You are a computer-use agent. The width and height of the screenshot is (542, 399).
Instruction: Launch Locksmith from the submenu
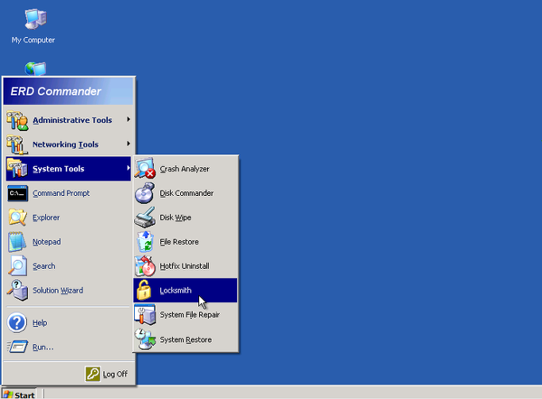pyautogui.click(x=185, y=290)
